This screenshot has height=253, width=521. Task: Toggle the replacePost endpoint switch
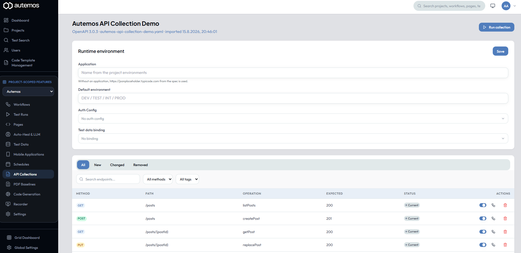click(x=483, y=245)
